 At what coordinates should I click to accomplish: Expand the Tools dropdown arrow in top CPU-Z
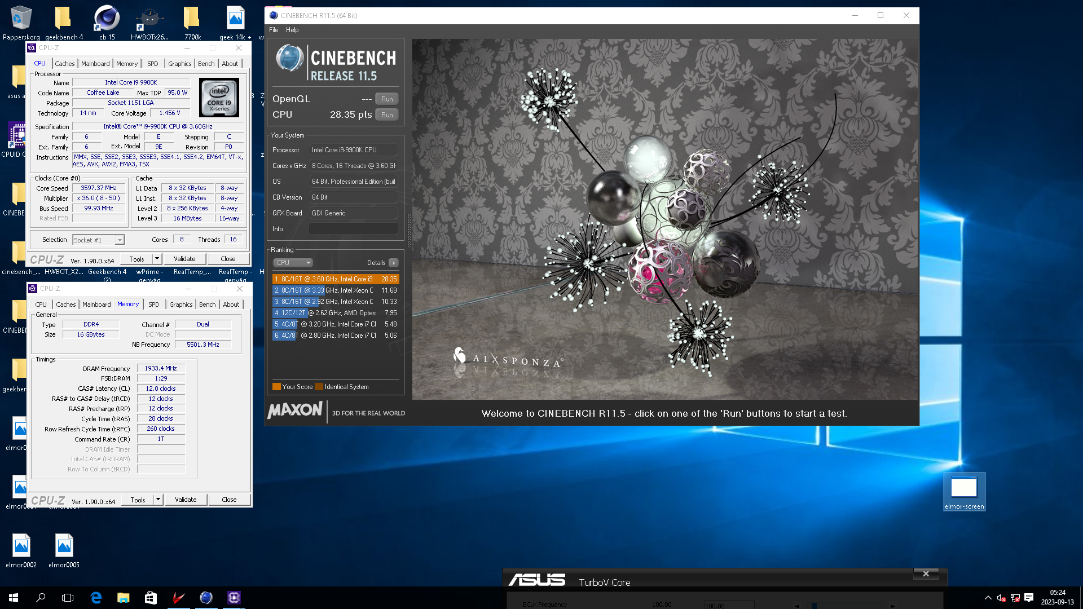(x=157, y=259)
